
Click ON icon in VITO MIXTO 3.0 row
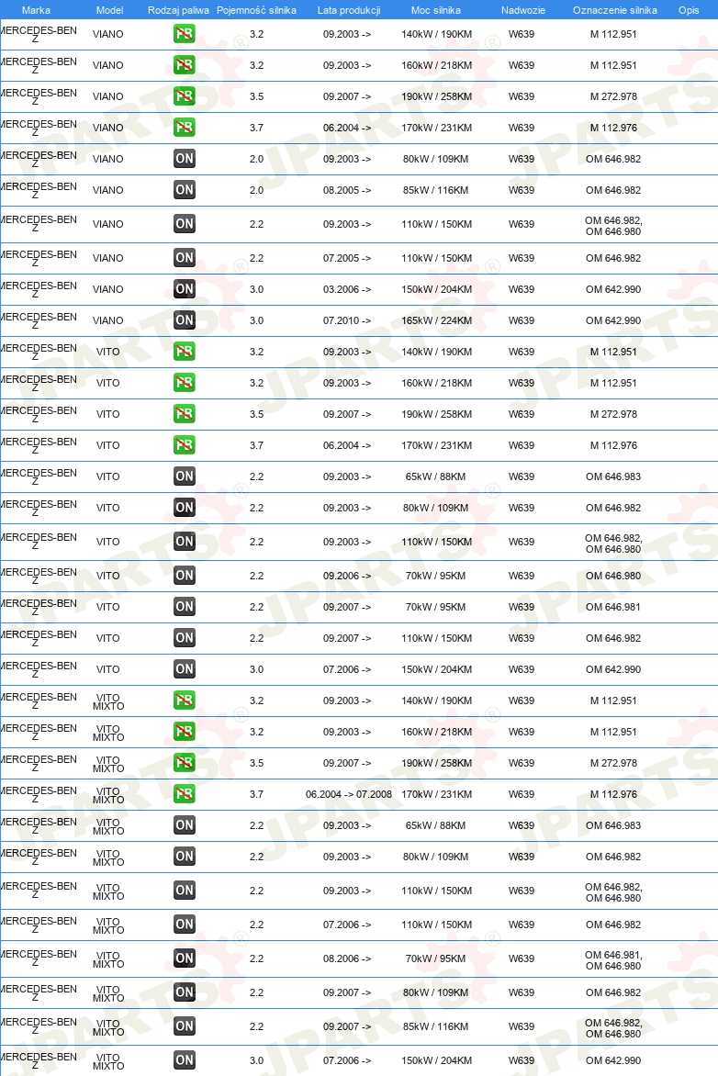click(184, 1060)
